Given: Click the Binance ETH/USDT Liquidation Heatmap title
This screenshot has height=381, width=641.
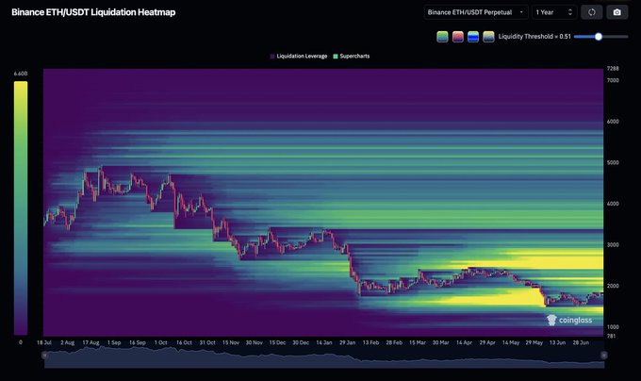Looking at the screenshot, I should point(93,12).
